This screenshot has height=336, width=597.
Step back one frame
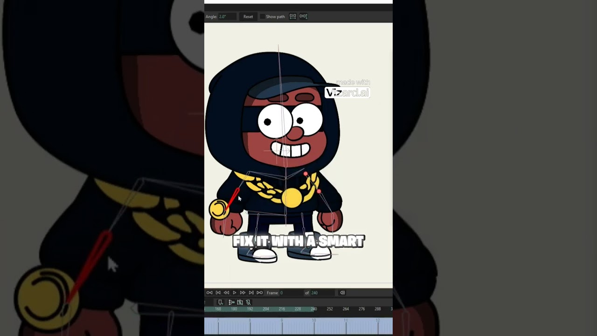(x=226, y=293)
